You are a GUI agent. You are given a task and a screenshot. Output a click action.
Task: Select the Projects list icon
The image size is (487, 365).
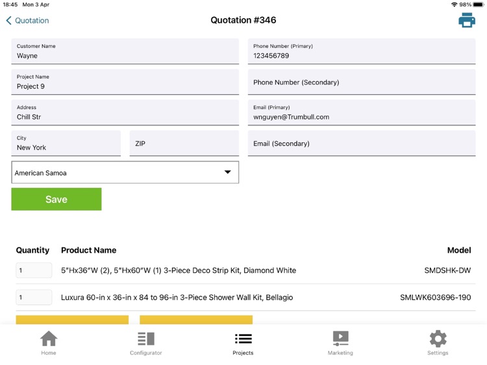[243, 338]
